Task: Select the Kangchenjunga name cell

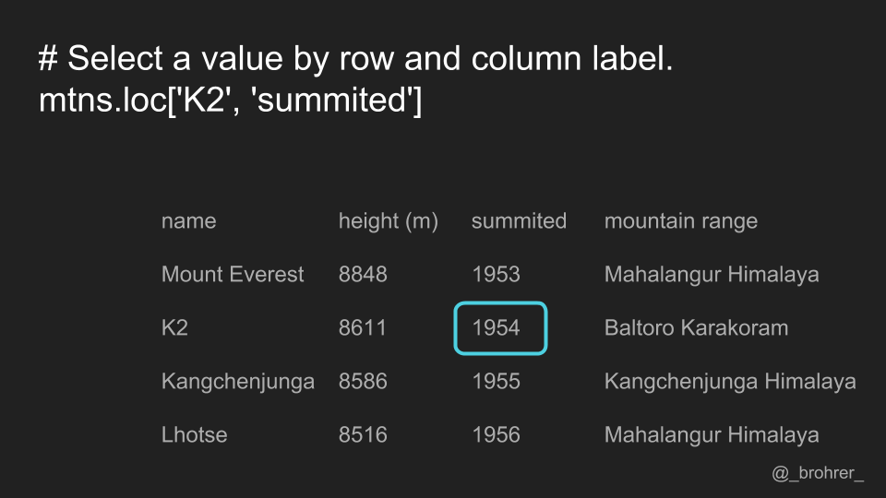Action: click(238, 382)
